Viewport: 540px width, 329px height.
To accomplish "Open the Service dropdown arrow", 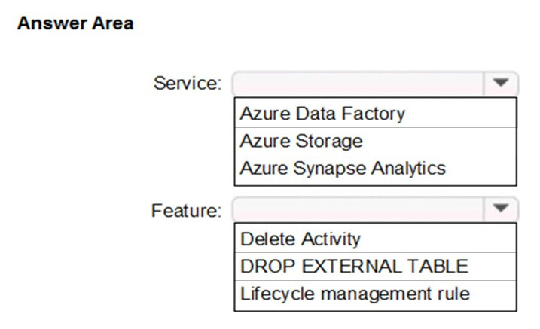I will [x=500, y=83].
